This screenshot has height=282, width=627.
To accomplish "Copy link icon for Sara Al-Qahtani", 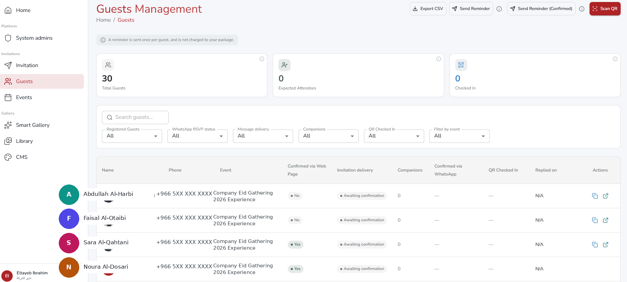I will 595,245.
